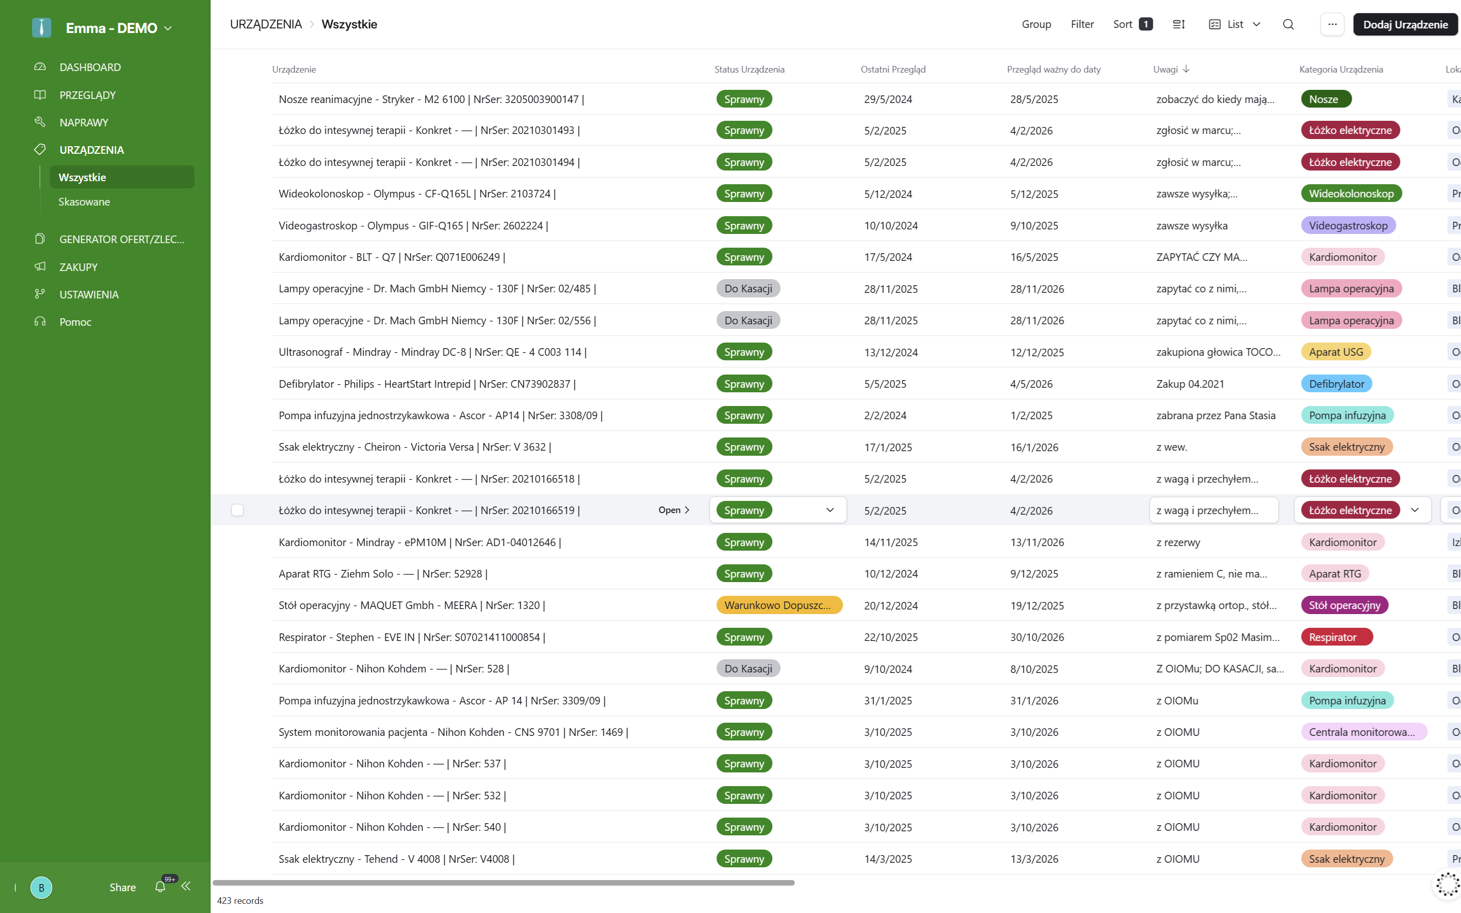Open the search magnifier icon in toolbar
The width and height of the screenshot is (1461, 913).
(x=1288, y=24)
